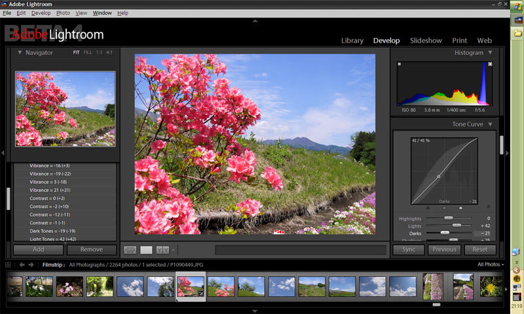Collapse the Tone Curve panel triangle
Screen dimensions: 524x314
point(490,124)
